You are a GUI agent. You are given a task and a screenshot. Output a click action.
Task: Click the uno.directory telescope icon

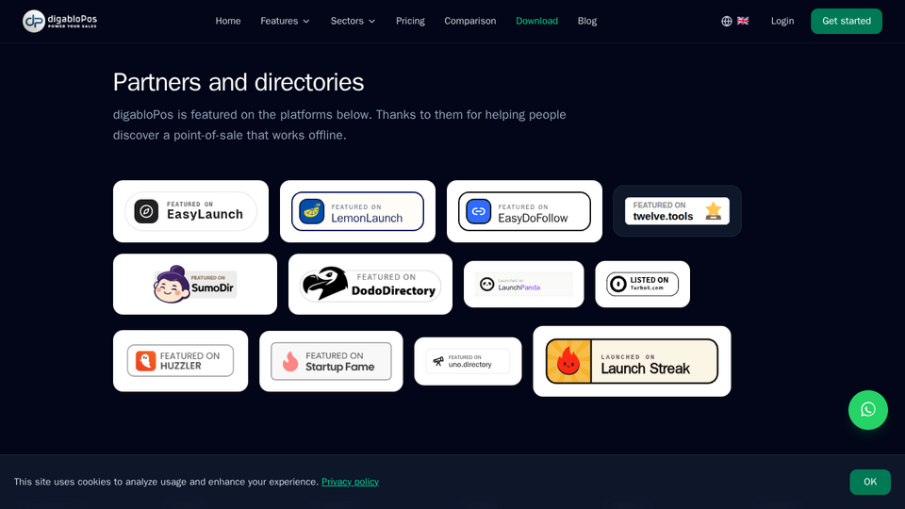pyautogui.click(x=438, y=361)
